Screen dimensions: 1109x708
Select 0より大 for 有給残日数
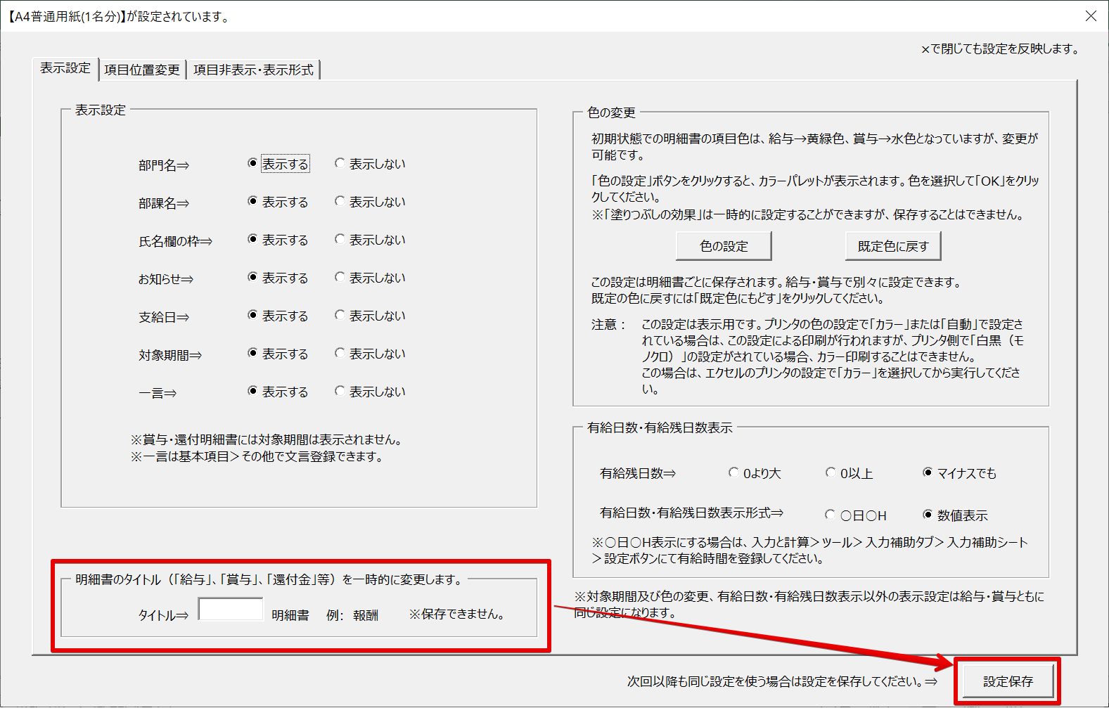coord(734,473)
